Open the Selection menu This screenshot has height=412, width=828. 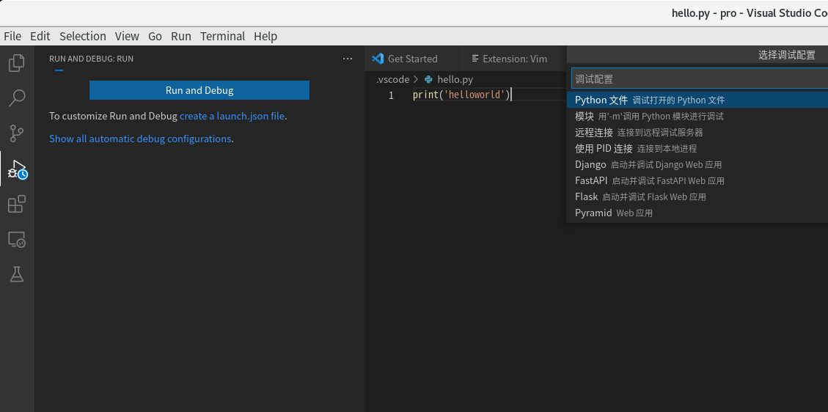coord(83,36)
